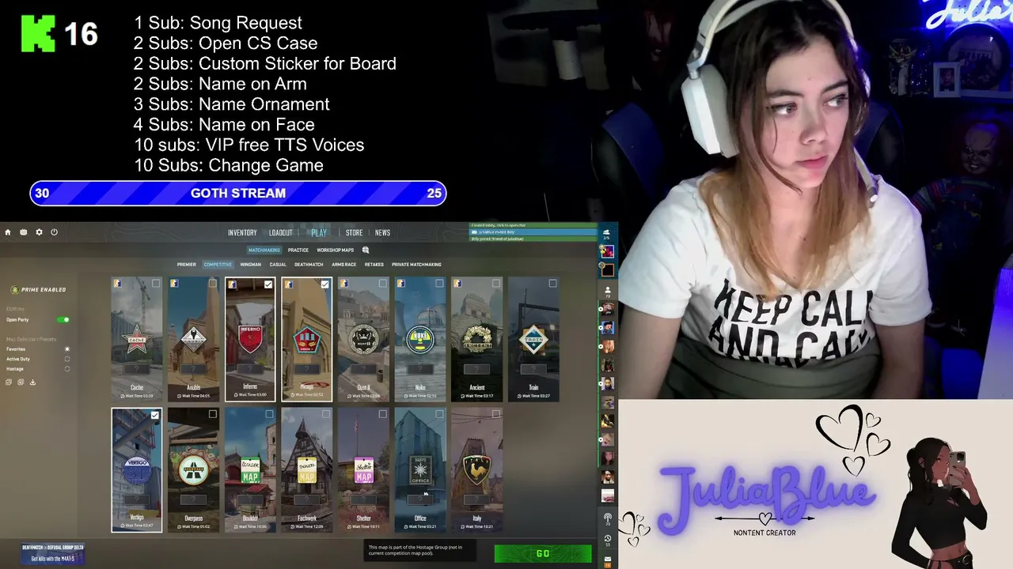This screenshot has width=1013, height=569.
Task: Click the power quit icon
Action: [54, 232]
